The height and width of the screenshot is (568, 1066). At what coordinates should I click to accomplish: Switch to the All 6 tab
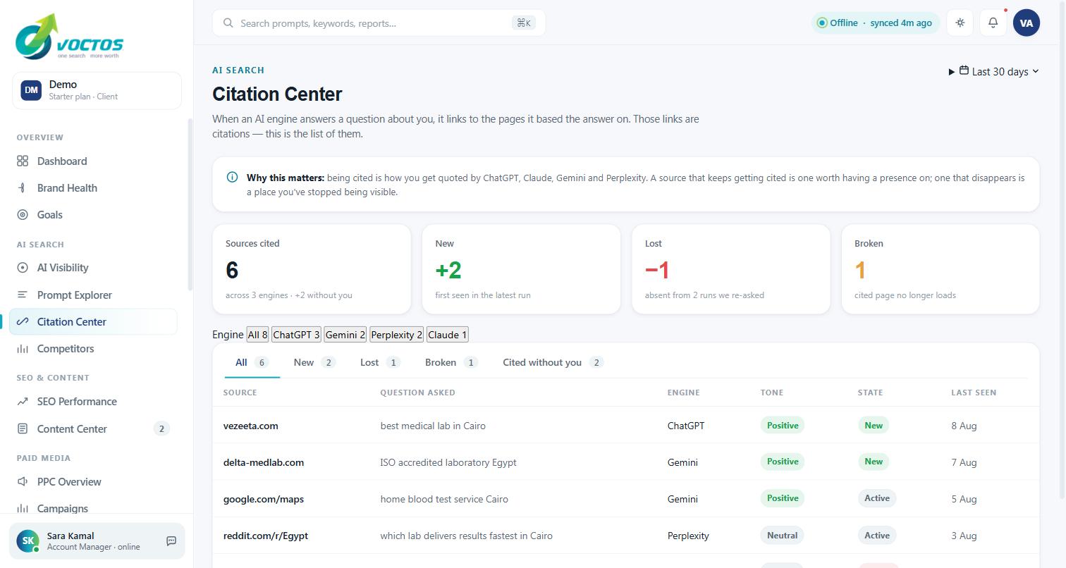(x=252, y=362)
